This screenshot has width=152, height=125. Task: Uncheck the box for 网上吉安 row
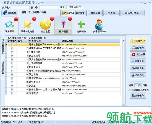tap(12, 74)
